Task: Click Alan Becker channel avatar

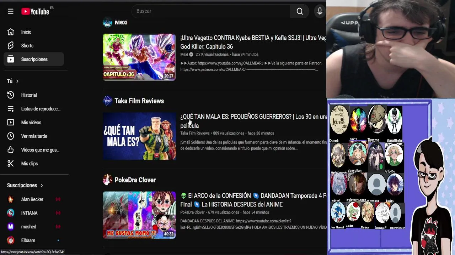Action: [x=11, y=199]
